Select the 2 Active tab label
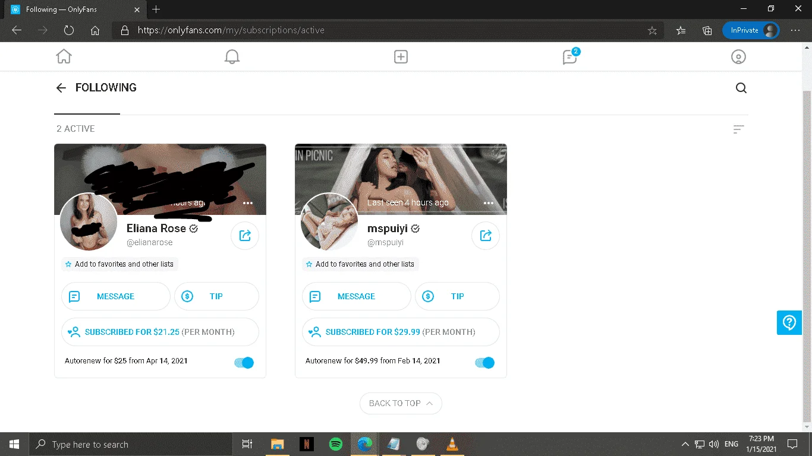This screenshot has width=812, height=456. [x=75, y=129]
